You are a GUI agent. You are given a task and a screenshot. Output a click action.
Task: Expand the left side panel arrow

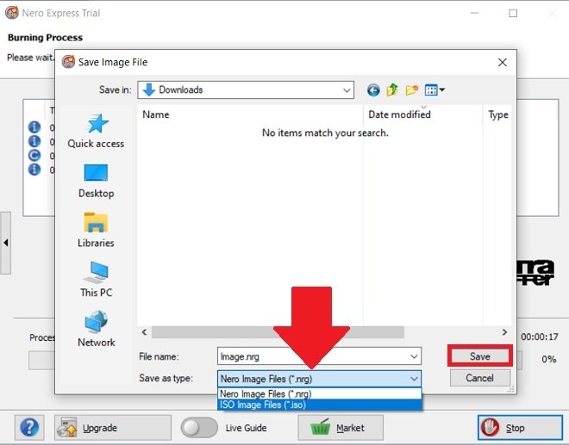pyautogui.click(x=5, y=243)
